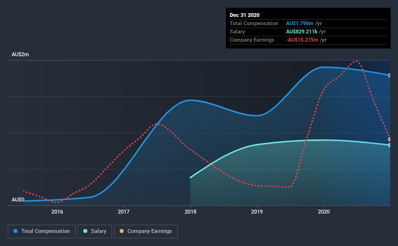Click the teal salary end point marker
Image resolution: width=398 pixels, height=246 pixels.
[390, 145]
